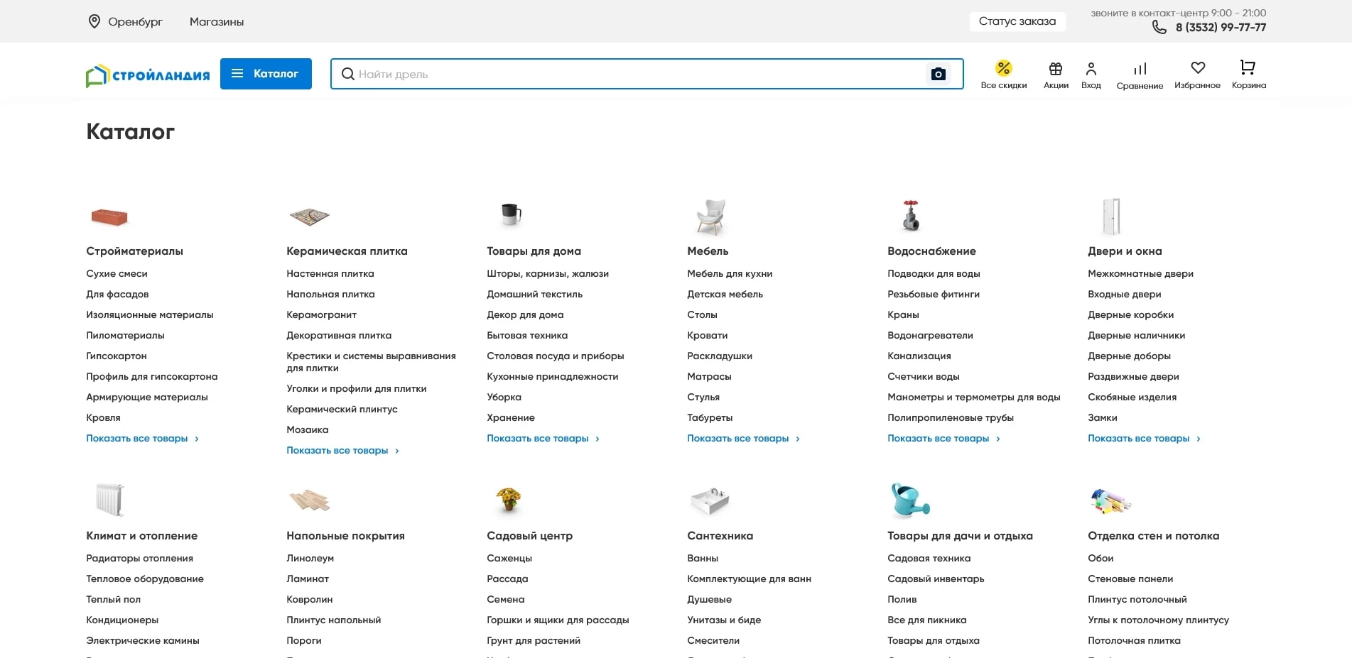This screenshot has height=658, width=1352.
Task: Click the Статус заказа button
Action: tap(1017, 21)
